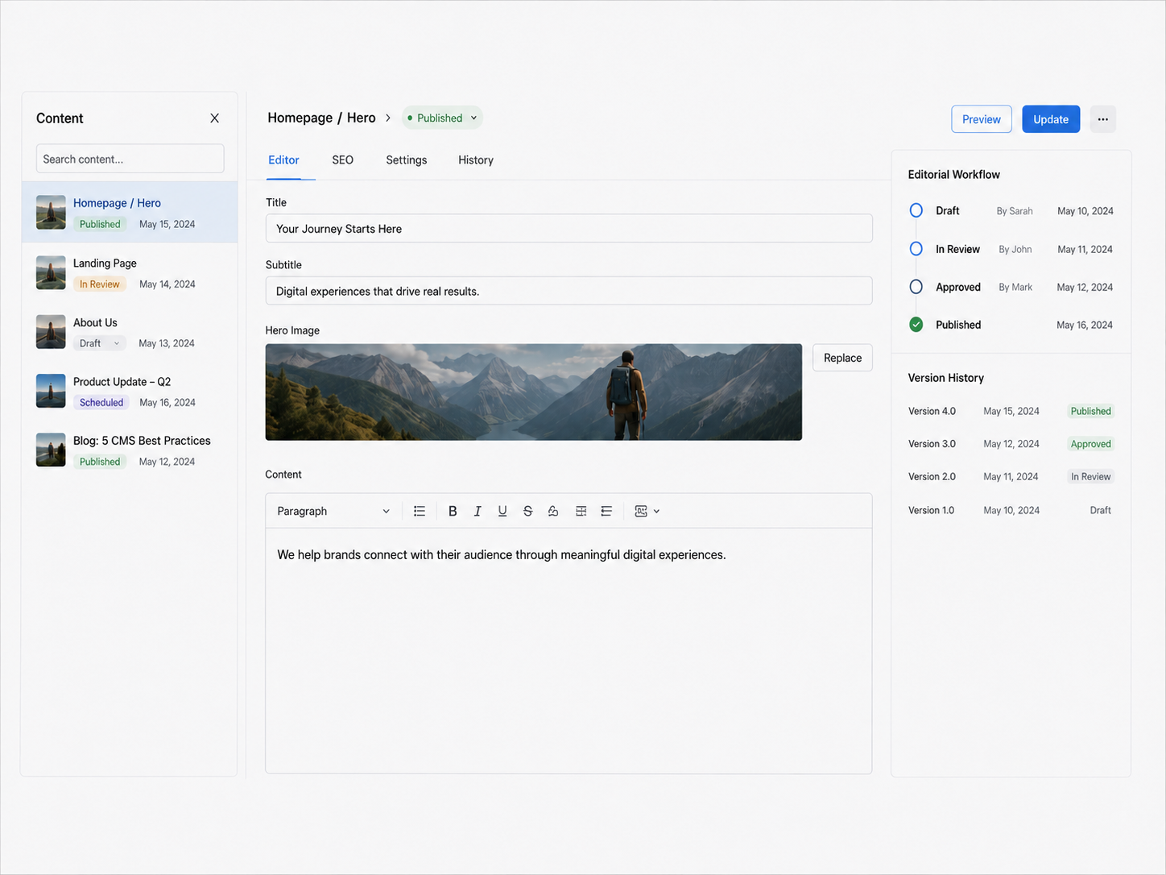Click the Blog: 5 CMS Best Practices thumbnail
Screen dimensions: 1166x875
click(x=51, y=450)
